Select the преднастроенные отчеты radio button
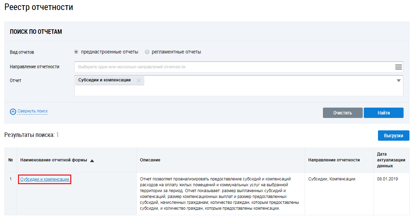This screenshot has height=219, width=415. (x=76, y=52)
